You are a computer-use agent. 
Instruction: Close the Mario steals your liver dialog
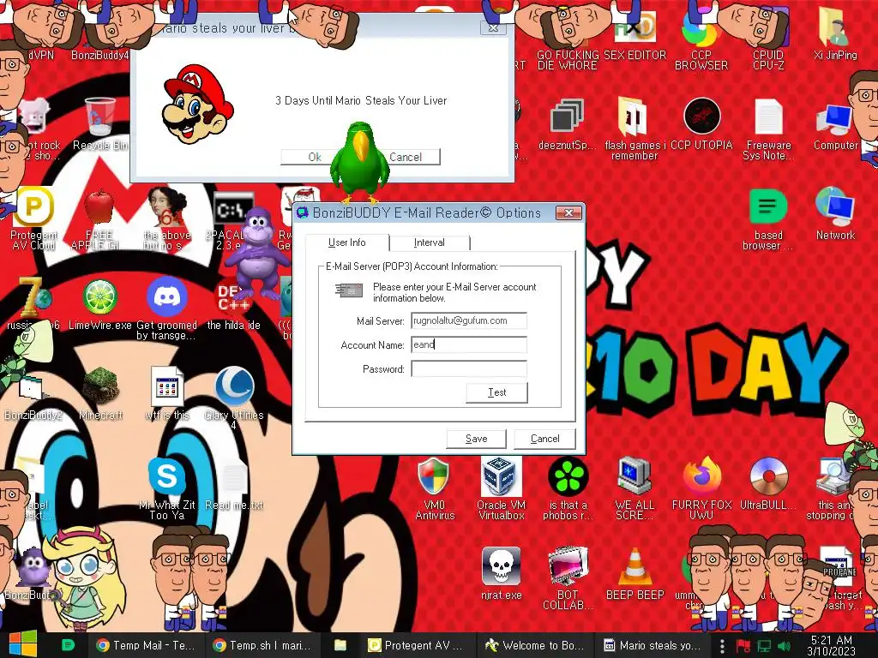click(493, 28)
